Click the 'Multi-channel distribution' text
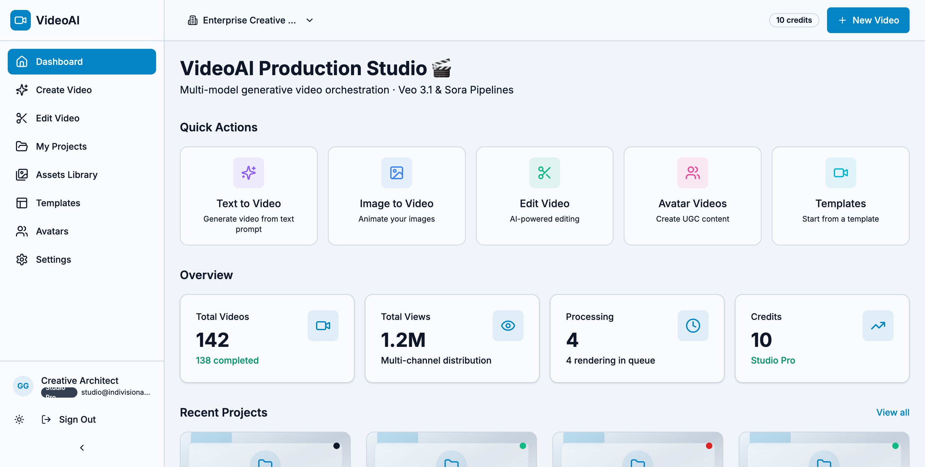 coord(436,360)
